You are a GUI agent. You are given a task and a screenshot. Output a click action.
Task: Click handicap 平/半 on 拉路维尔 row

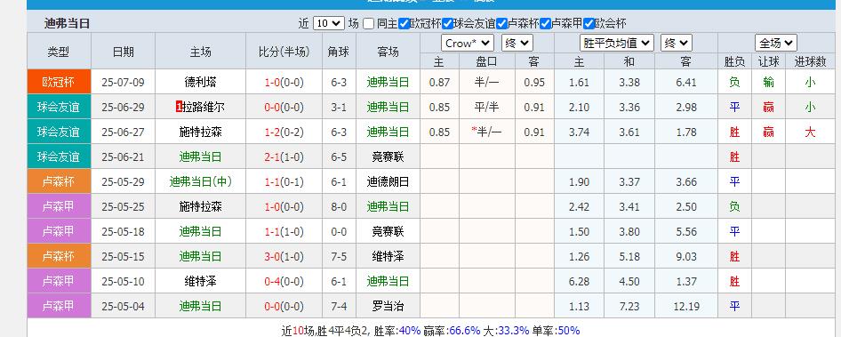click(486, 108)
